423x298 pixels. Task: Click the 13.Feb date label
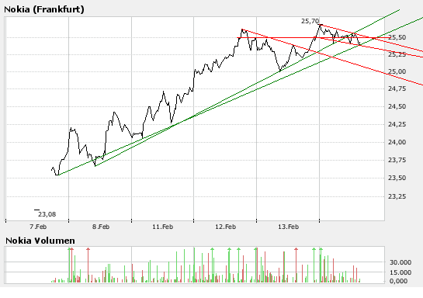click(x=289, y=227)
